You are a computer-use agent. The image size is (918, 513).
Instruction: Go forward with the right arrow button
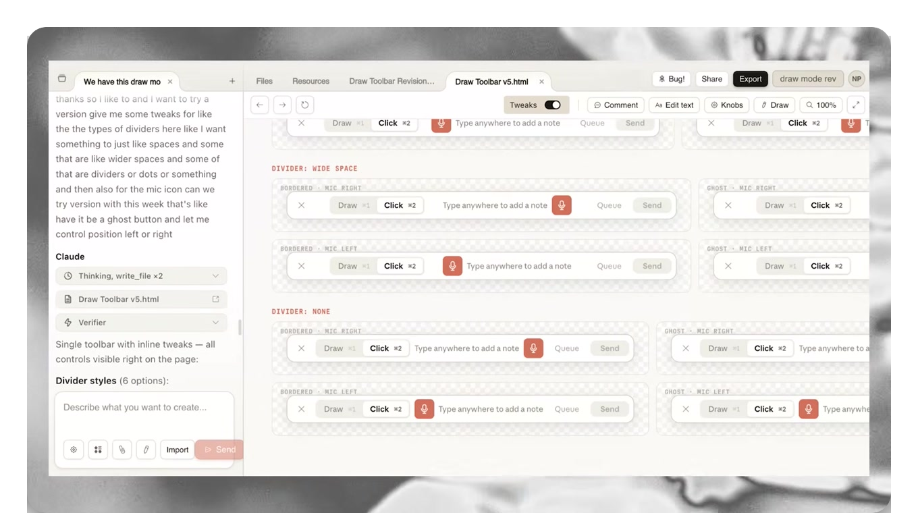(x=283, y=105)
